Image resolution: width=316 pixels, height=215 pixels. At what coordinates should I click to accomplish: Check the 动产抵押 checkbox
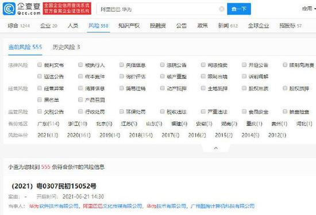[x=162, y=88]
